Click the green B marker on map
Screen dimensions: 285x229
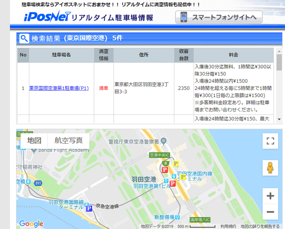pyautogui.click(x=166, y=163)
